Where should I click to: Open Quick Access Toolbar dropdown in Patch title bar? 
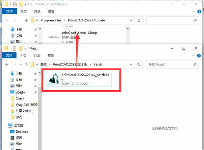click(x=25, y=49)
